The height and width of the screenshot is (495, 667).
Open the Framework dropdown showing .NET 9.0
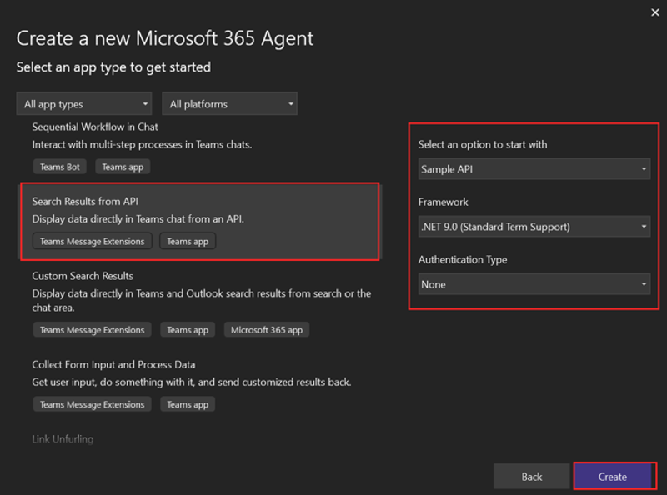tap(534, 226)
